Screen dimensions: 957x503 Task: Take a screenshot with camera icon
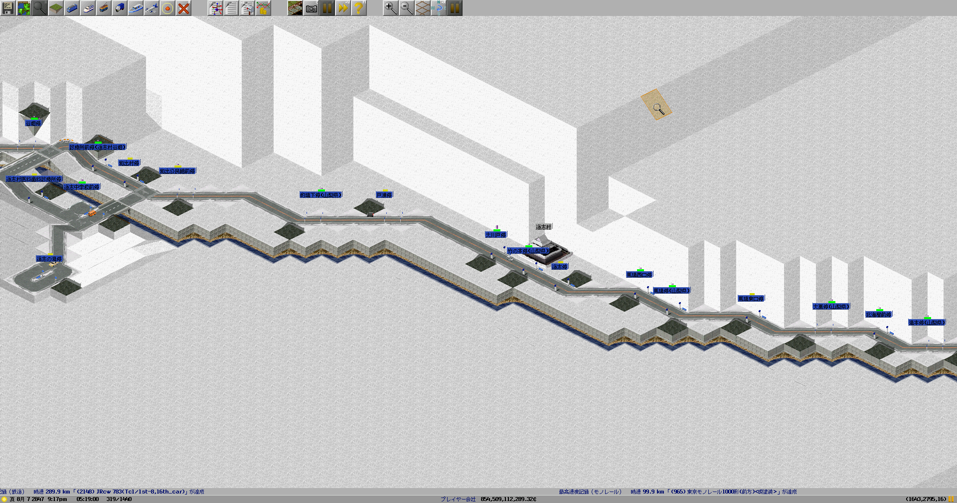point(311,8)
